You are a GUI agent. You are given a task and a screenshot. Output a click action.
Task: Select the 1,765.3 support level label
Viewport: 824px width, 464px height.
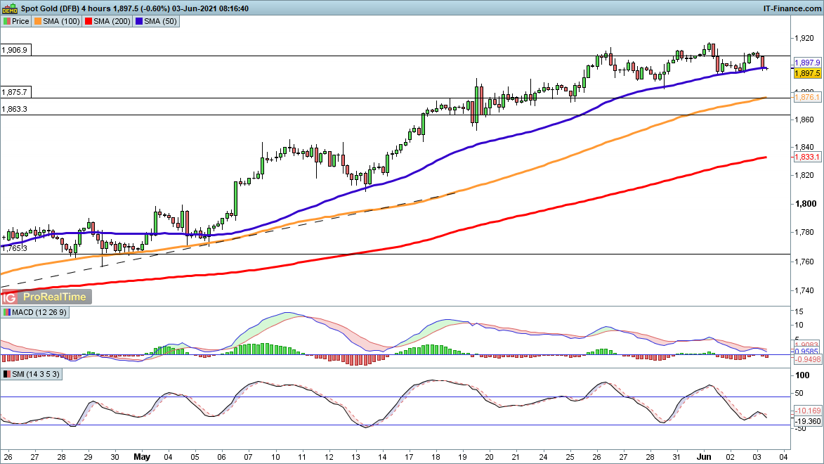click(14, 248)
